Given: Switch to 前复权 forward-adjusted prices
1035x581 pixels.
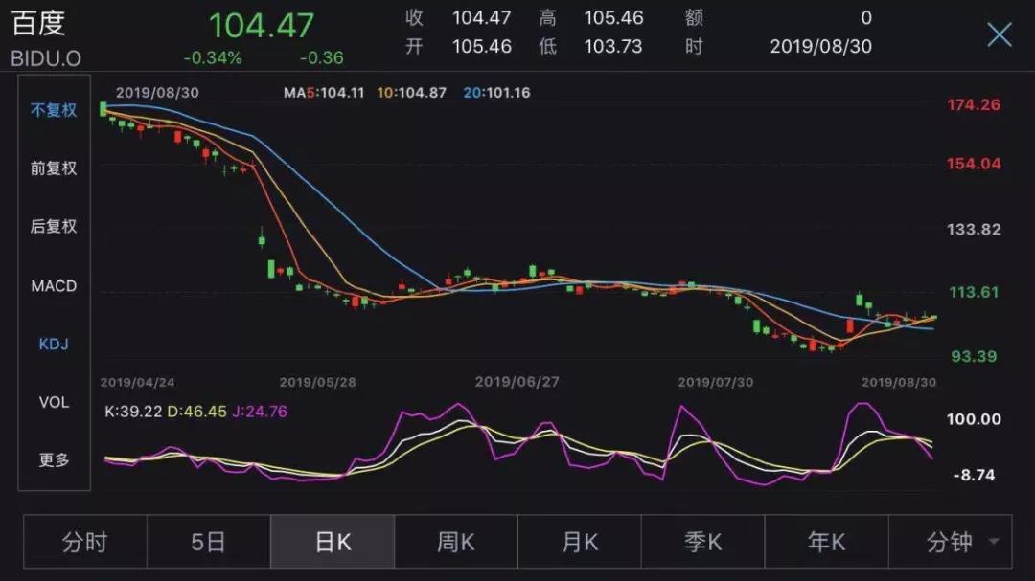Looking at the screenshot, I should [54, 168].
